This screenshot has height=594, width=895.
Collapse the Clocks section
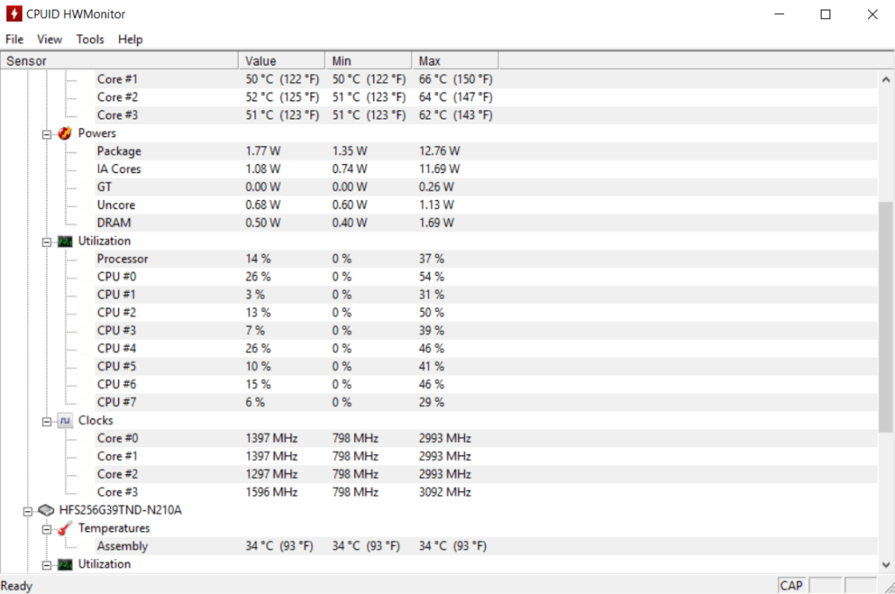[x=46, y=420]
